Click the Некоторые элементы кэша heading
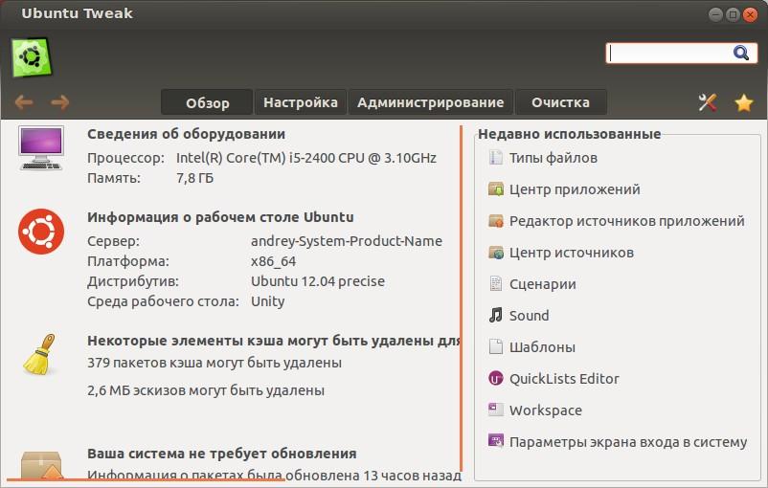This screenshot has width=768, height=488. coord(273,341)
